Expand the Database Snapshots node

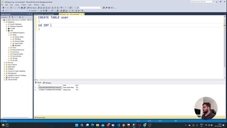click(x=6, y=26)
